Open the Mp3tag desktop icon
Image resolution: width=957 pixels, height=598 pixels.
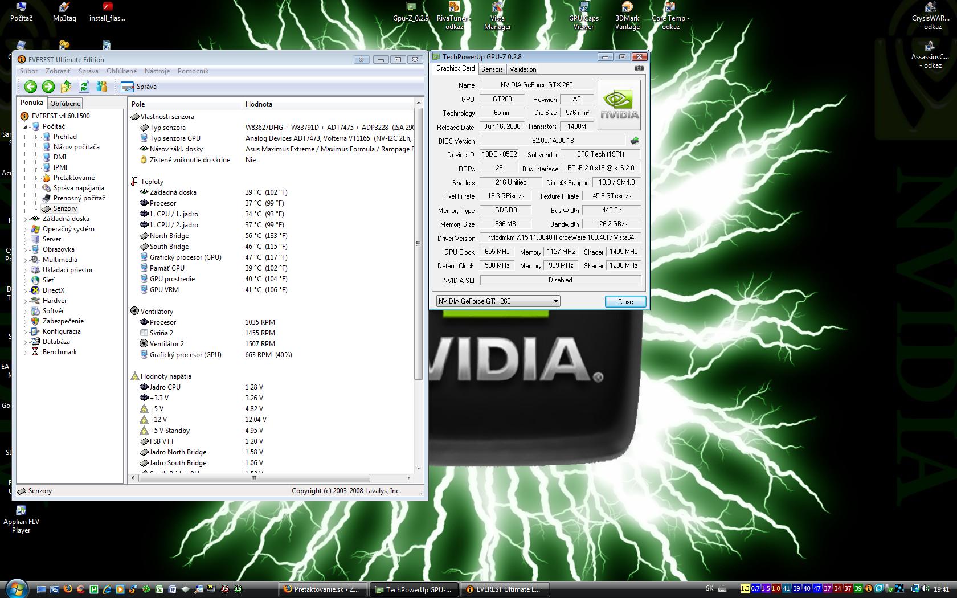click(64, 12)
